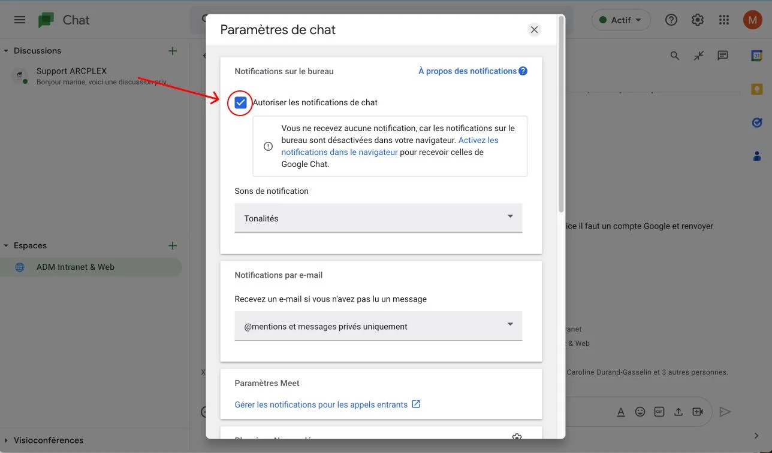
Task: Click the collapse arrows icon in the conversation header
Action: point(699,56)
